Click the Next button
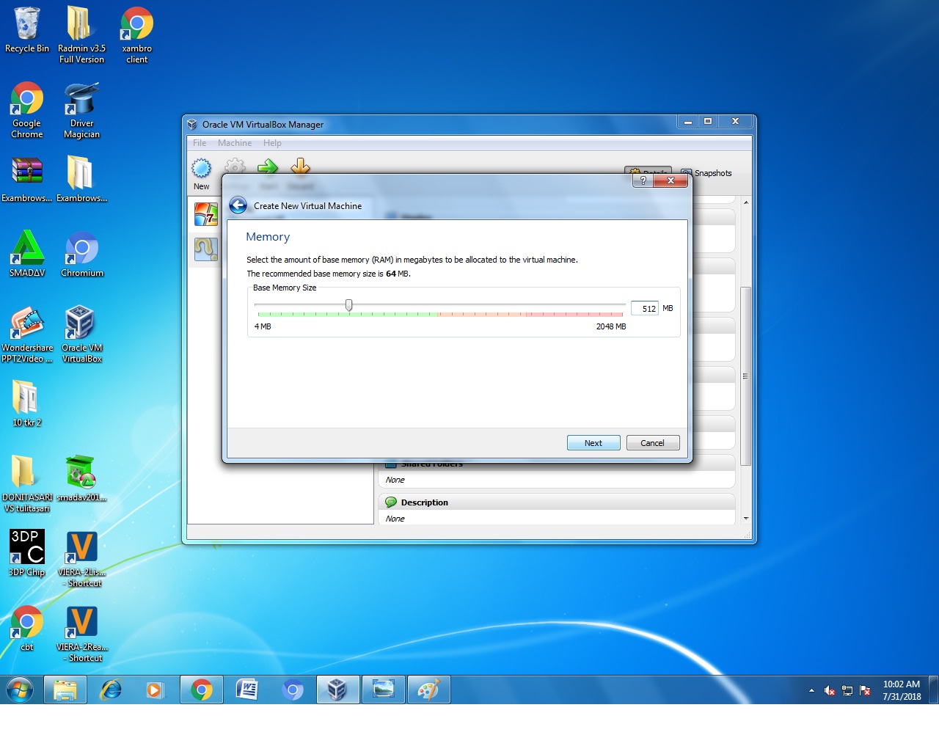The height and width of the screenshot is (735, 939). (x=593, y=443)
